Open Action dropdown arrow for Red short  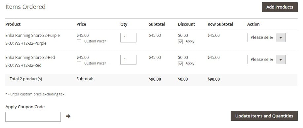281,60
